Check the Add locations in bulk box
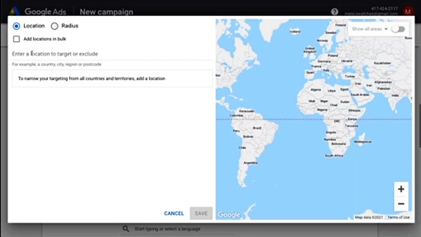 (x=16, y=39)
